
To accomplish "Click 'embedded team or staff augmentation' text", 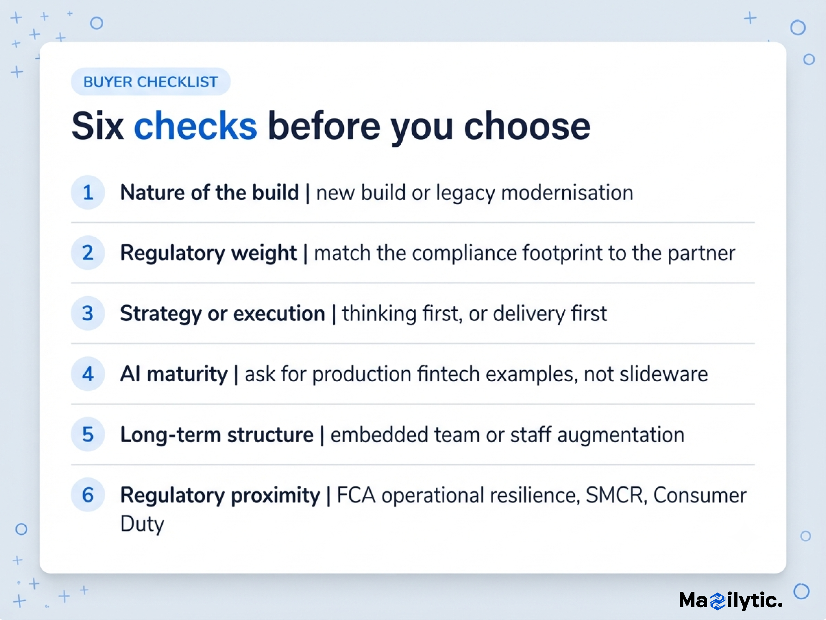I will pos(507,435).
